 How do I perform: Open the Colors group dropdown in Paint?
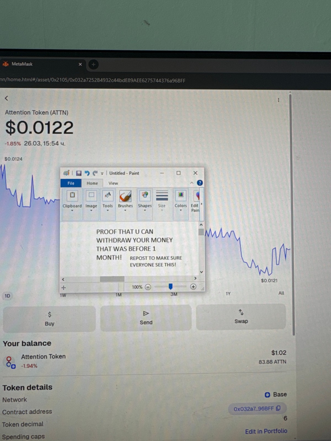(181, 211)
